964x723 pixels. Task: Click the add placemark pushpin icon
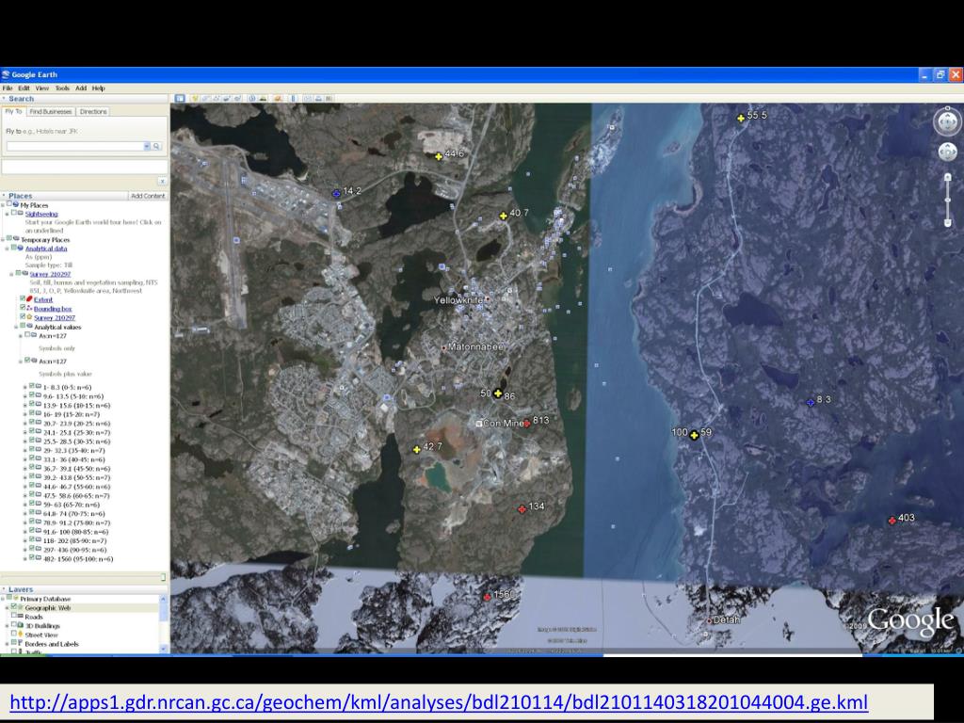pyautogui.click(x=195, y=98)
